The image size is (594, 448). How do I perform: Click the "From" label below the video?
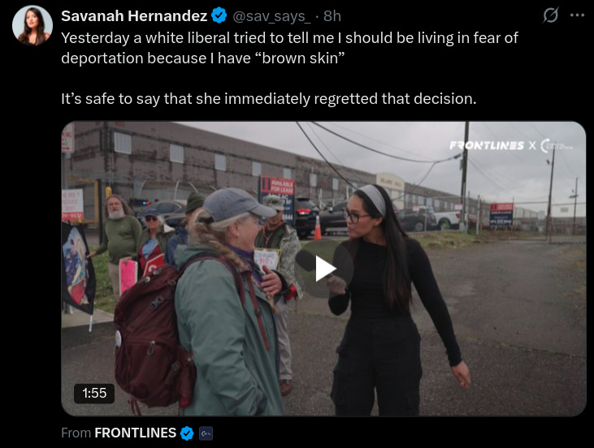click(76, 433)
